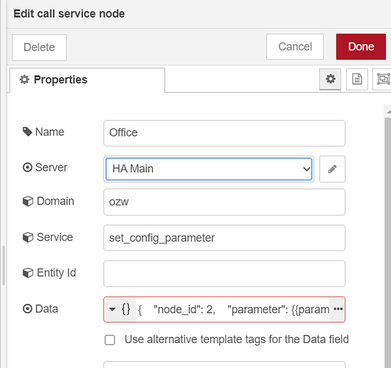Focus the Domain field containing ozw
Image resolution: width=391 pixels, height=368 pixels.
224,202
